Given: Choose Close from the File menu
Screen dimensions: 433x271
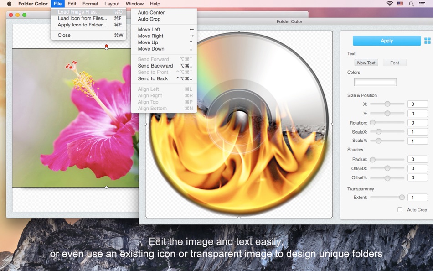Looking at the screenshot, I should click(88, 35).
